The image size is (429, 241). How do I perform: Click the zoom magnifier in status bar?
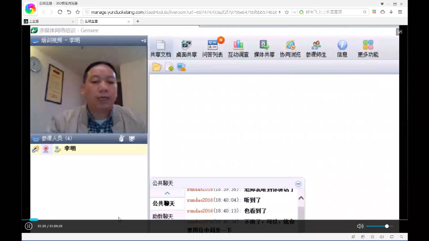(401, 237)
